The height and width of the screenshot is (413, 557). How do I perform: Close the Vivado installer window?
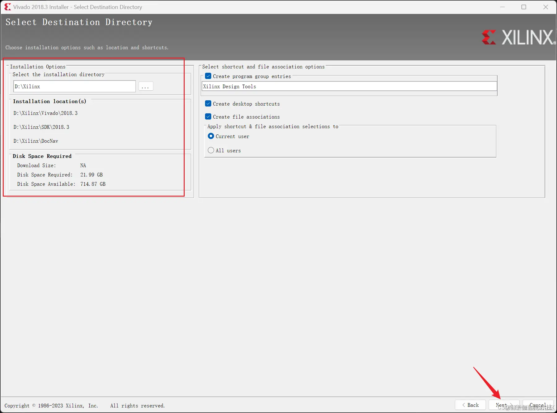(x=546, y=7)
